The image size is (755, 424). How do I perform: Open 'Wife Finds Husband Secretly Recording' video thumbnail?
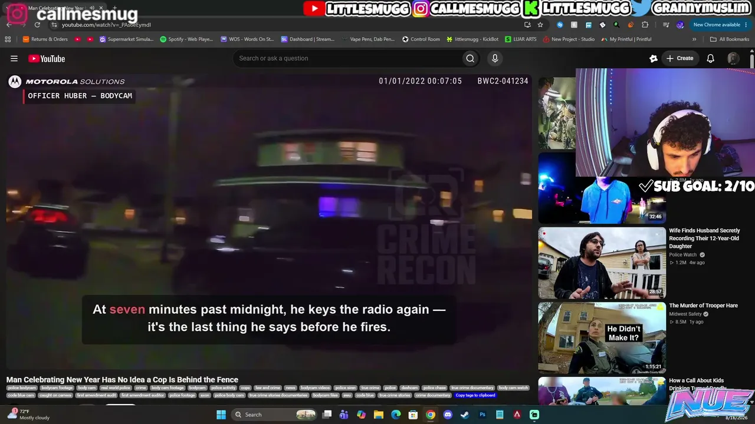pyautogui.click(x=602, y=263)
